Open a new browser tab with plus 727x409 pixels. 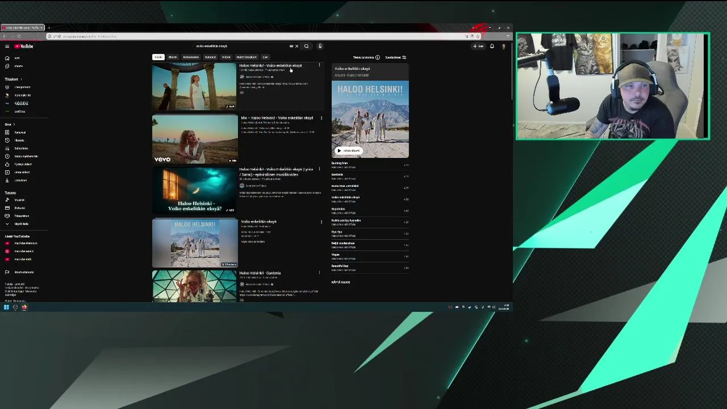tap(49, 27)
